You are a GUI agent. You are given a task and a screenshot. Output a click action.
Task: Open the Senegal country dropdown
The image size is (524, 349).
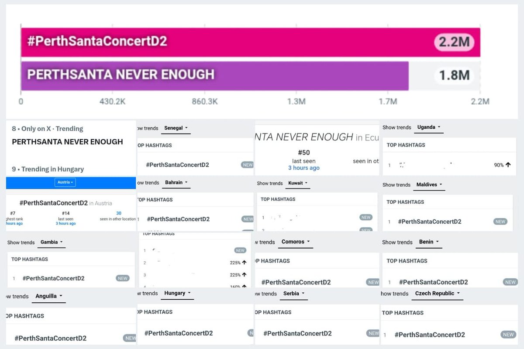(x=176, y=128)
